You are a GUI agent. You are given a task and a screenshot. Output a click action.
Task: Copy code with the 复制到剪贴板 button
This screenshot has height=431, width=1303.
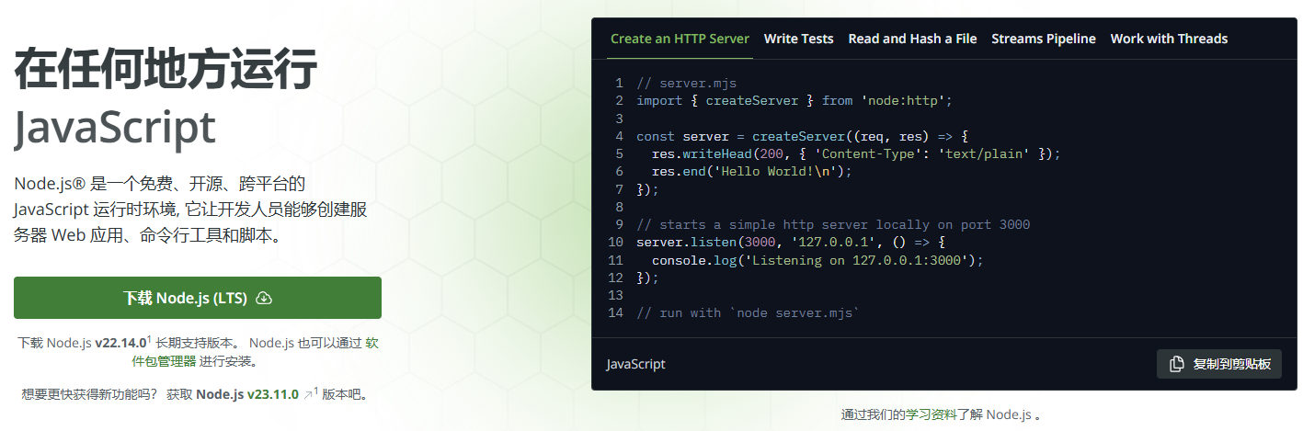[1219, 364]
